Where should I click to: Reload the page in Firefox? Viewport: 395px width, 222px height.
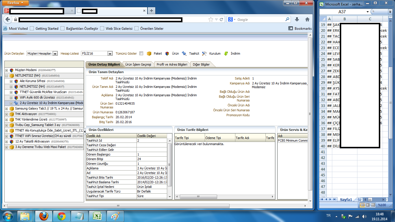[x=222, y=19]
